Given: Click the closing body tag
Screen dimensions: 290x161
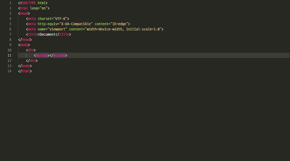Looking at the screenshot, I should pyautogui.click(x=25, y=66).
